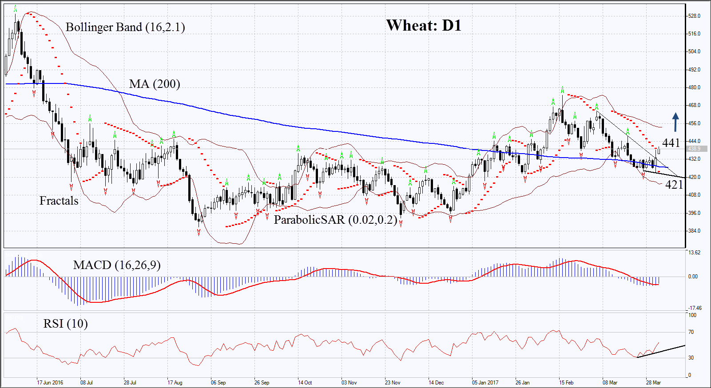Select the 28 Mar date marker

[654, 382]
